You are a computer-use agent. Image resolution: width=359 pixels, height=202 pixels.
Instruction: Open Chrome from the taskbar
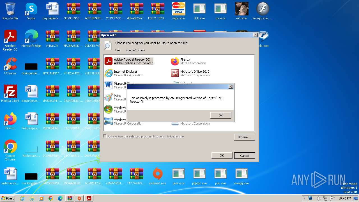pos(51,198)
